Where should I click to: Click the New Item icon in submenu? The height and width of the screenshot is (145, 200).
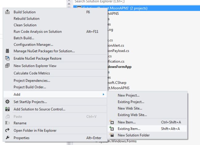point(112,122)
